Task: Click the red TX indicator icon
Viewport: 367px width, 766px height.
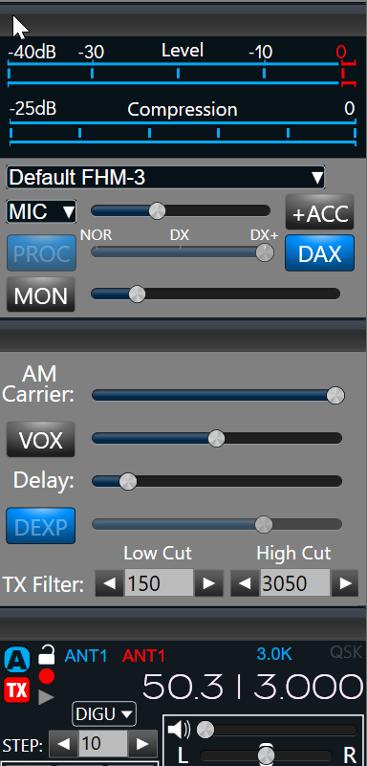Action: [17, 689]
